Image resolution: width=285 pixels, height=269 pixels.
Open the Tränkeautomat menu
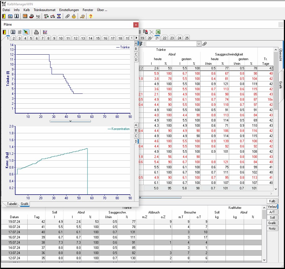pyautogui.click(x=45, y=10)
